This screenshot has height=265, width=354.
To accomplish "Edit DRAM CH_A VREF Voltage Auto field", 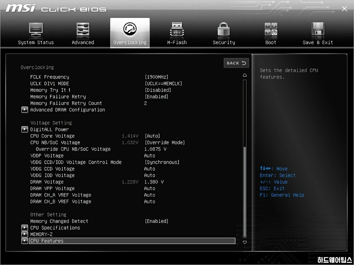I will (x=150, y=195).
